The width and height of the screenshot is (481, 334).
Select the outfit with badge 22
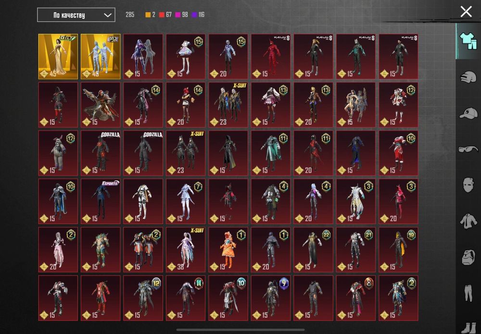[x=313, y=250]
